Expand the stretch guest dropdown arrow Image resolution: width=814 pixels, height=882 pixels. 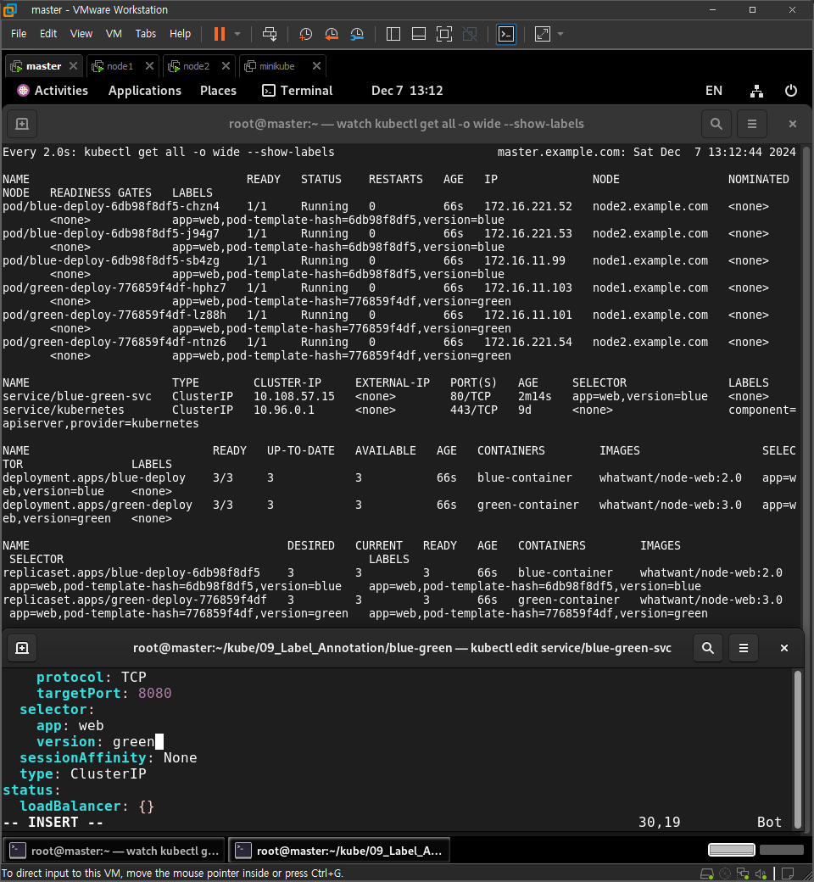[560, 34]
